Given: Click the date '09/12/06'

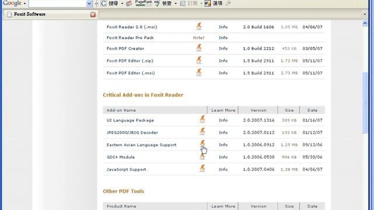Looking at the screenshot, I should [x=312, y=145].
